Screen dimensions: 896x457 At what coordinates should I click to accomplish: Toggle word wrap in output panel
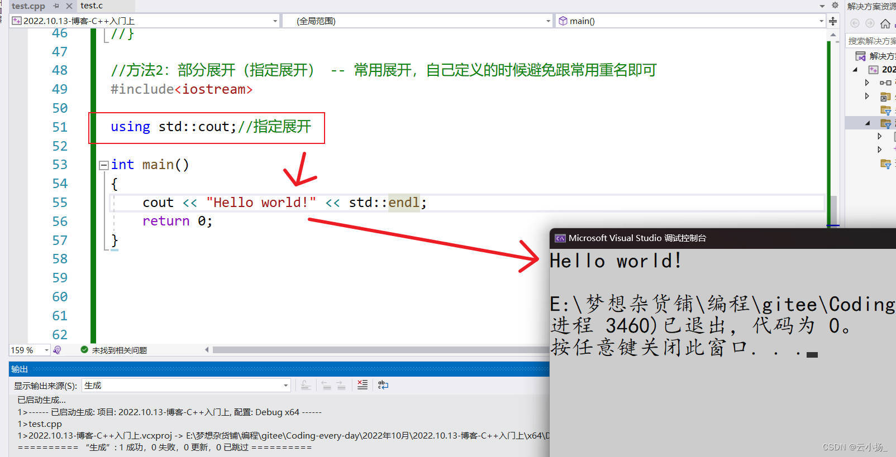click(x=383, y=385)
